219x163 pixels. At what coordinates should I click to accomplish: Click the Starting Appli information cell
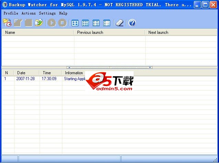point(75,79)
